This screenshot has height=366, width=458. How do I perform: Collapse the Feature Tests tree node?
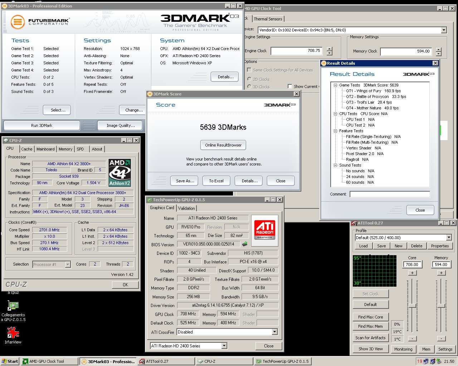pos(335,131)
